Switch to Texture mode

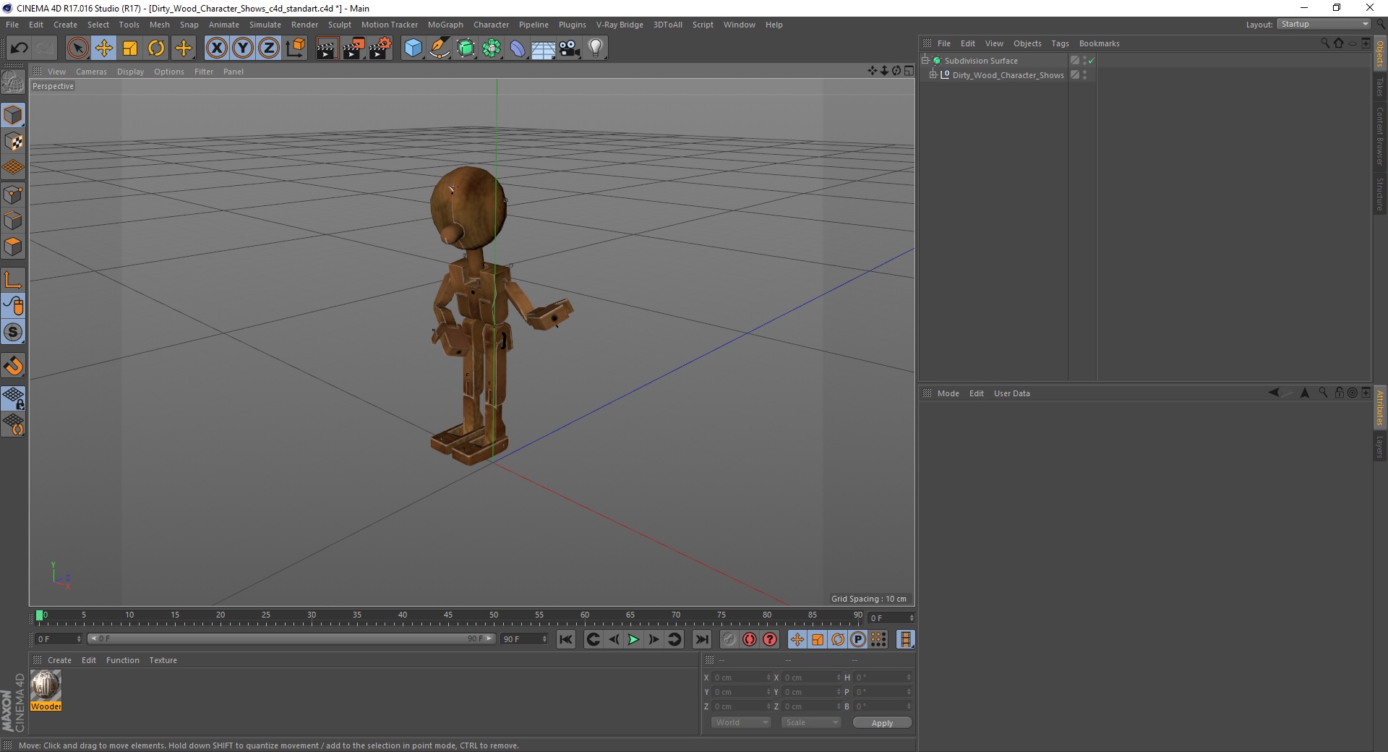click(x=13, y=142)
